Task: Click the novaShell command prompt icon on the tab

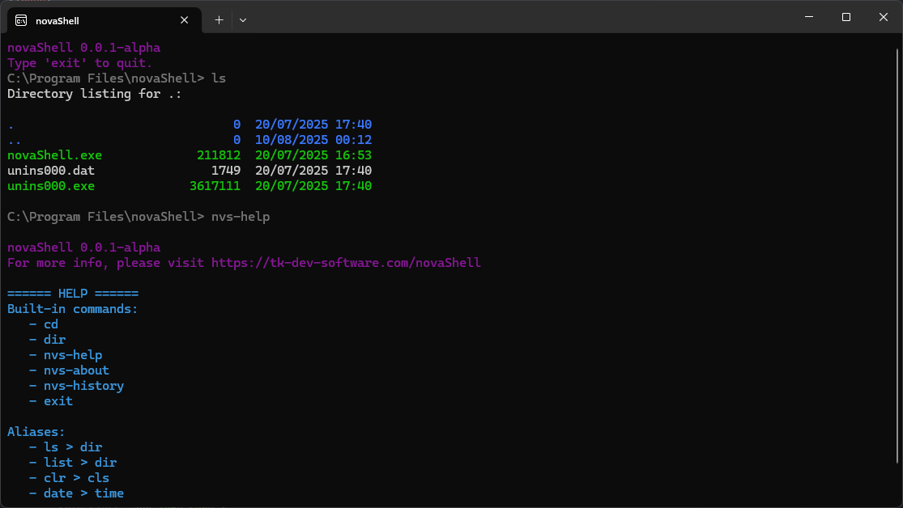Action: 19,20
